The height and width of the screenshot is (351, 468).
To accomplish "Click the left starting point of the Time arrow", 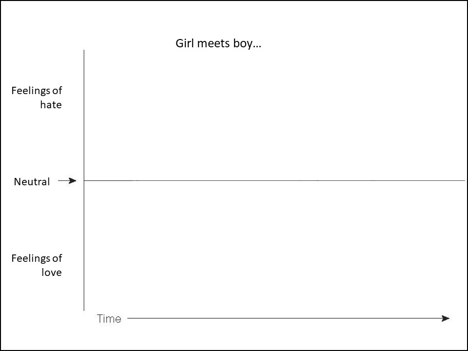I will point(128,318).
